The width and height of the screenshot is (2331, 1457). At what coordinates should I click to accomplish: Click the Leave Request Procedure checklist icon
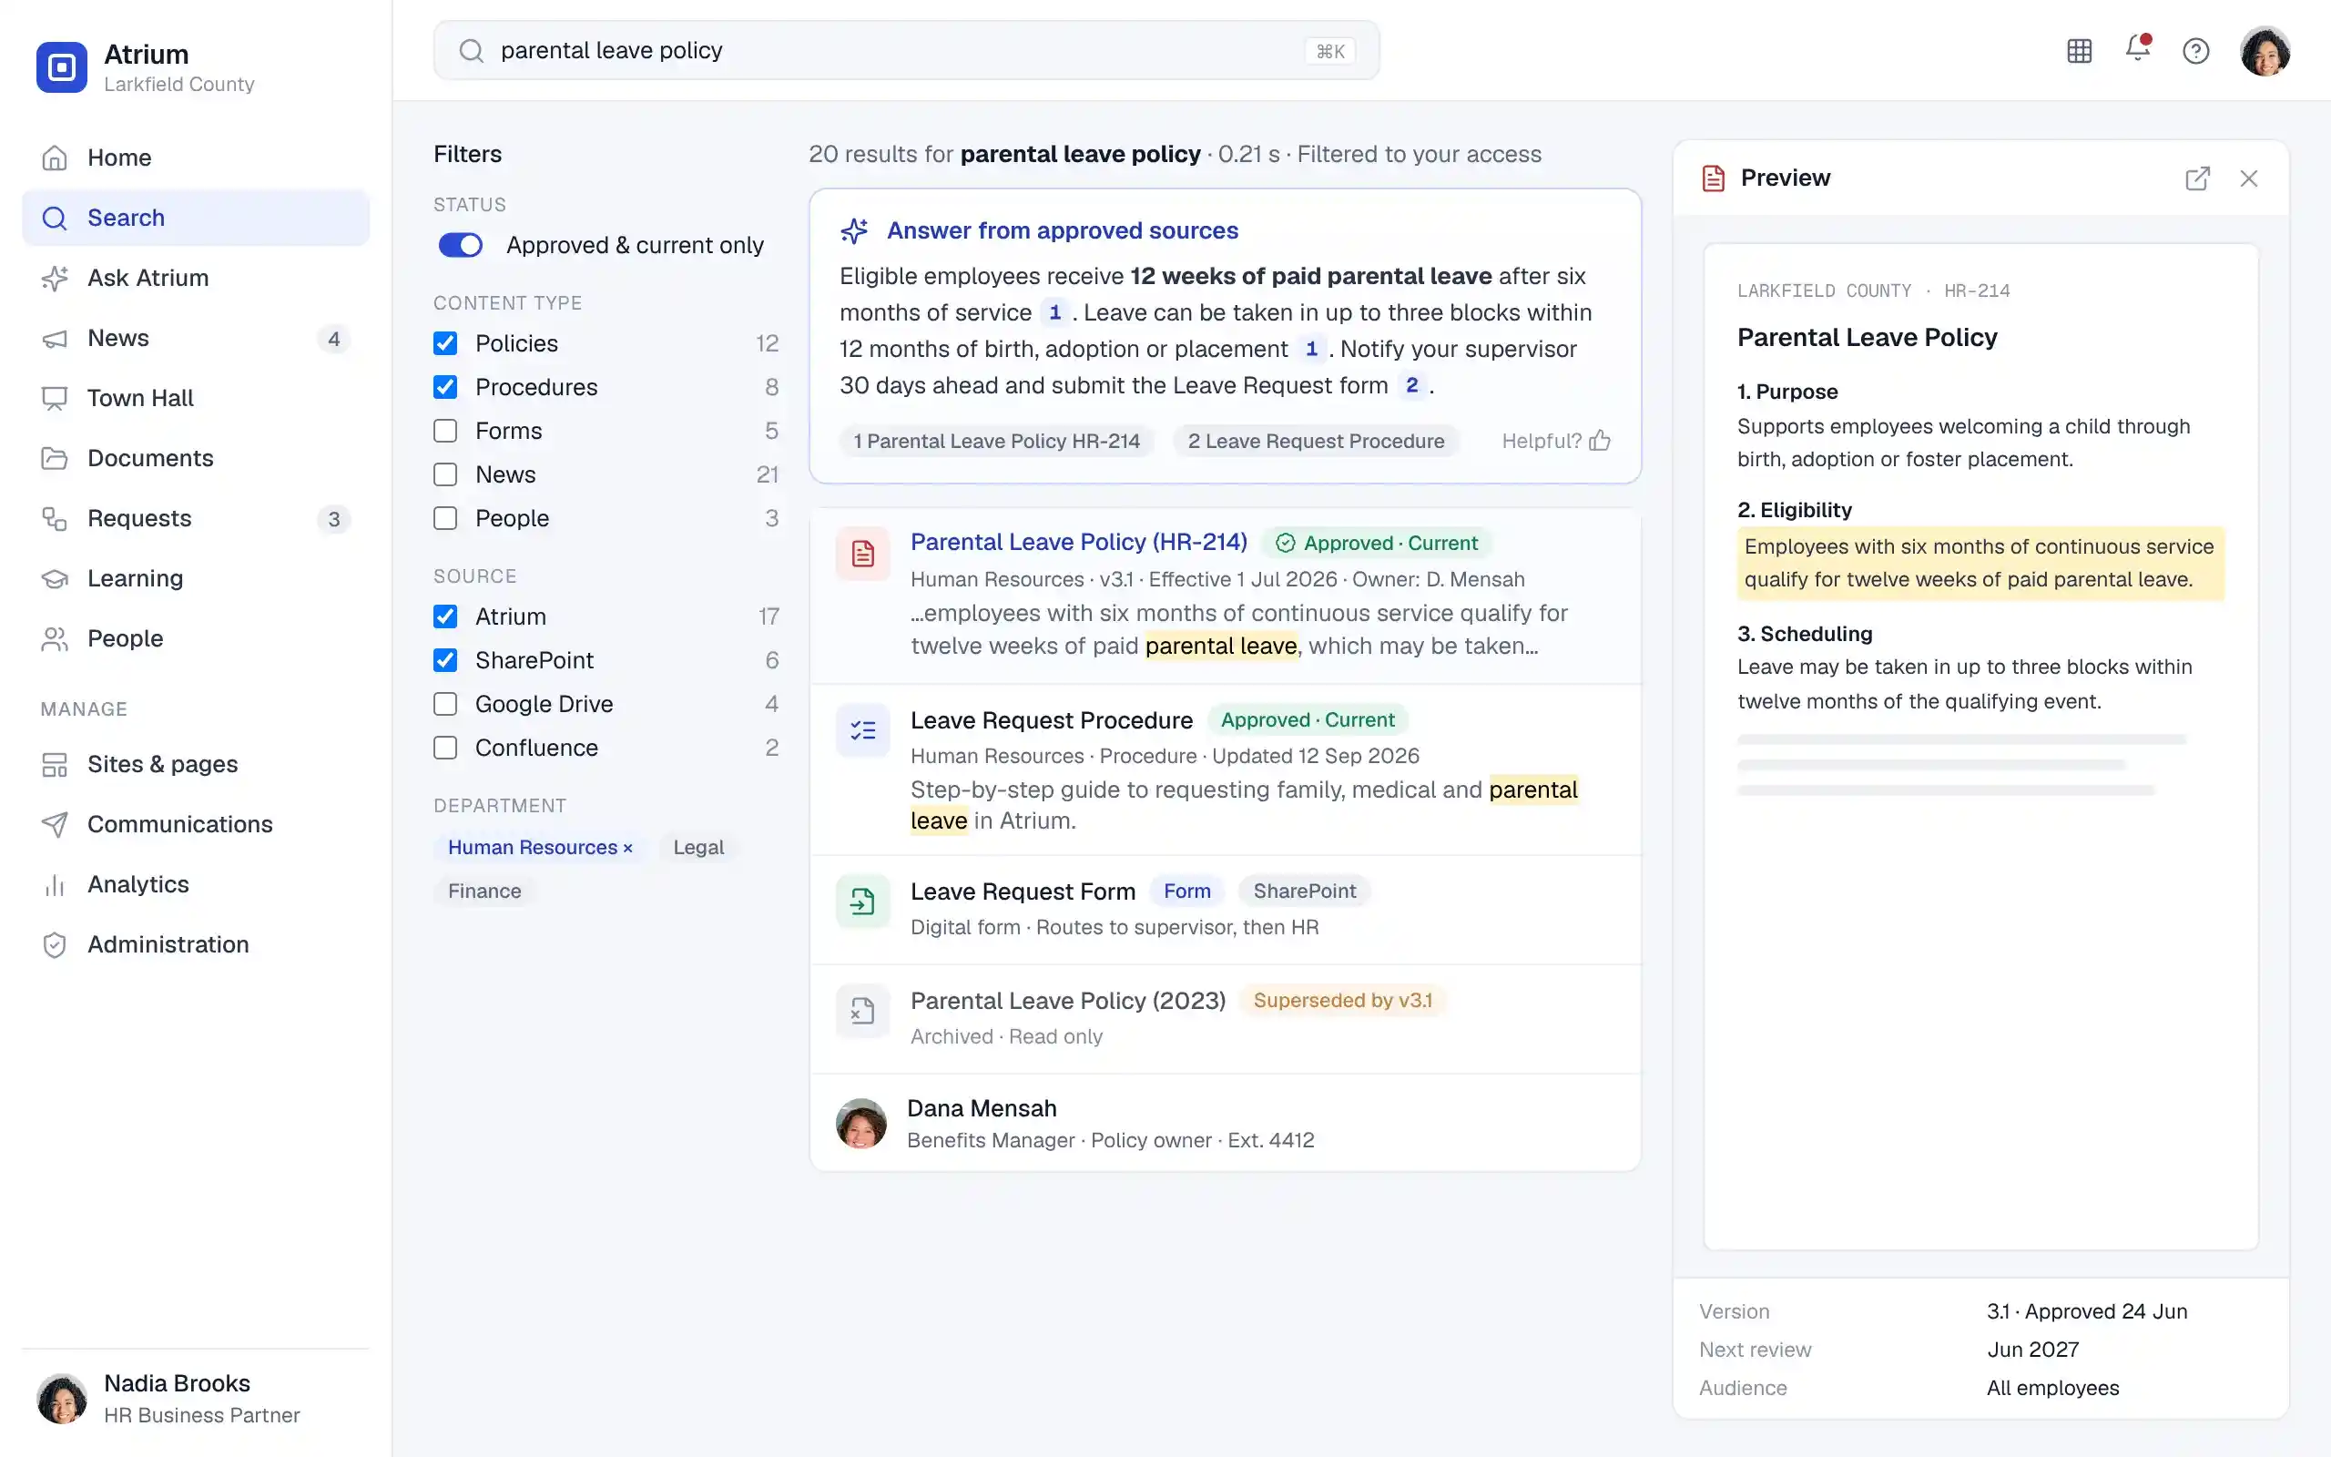coord(862,730)
